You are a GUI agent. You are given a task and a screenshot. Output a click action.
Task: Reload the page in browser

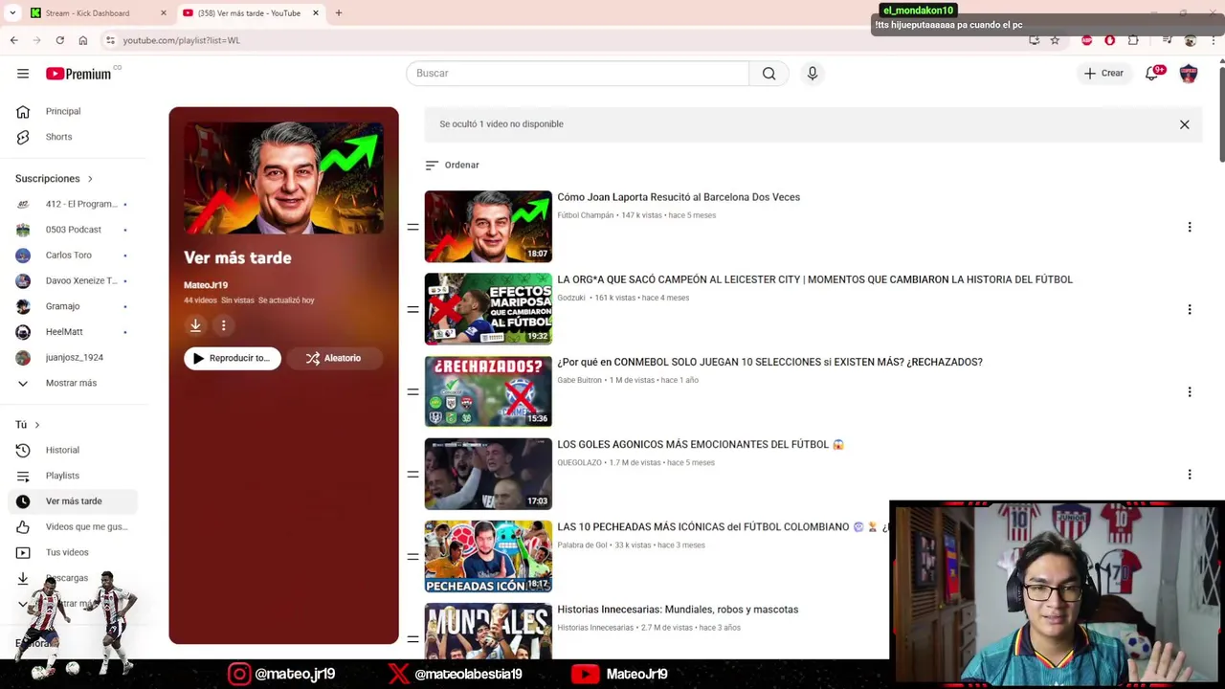click(59, 40)
